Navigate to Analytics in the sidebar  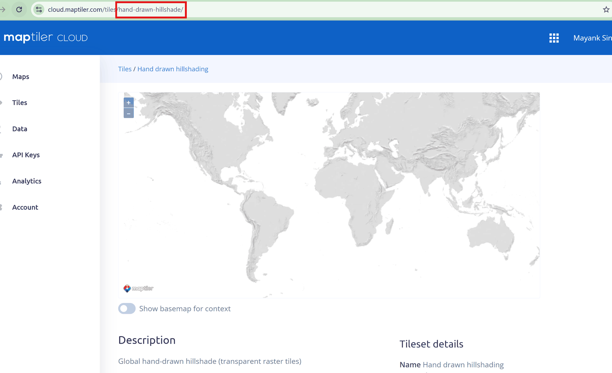coord(27,181)
